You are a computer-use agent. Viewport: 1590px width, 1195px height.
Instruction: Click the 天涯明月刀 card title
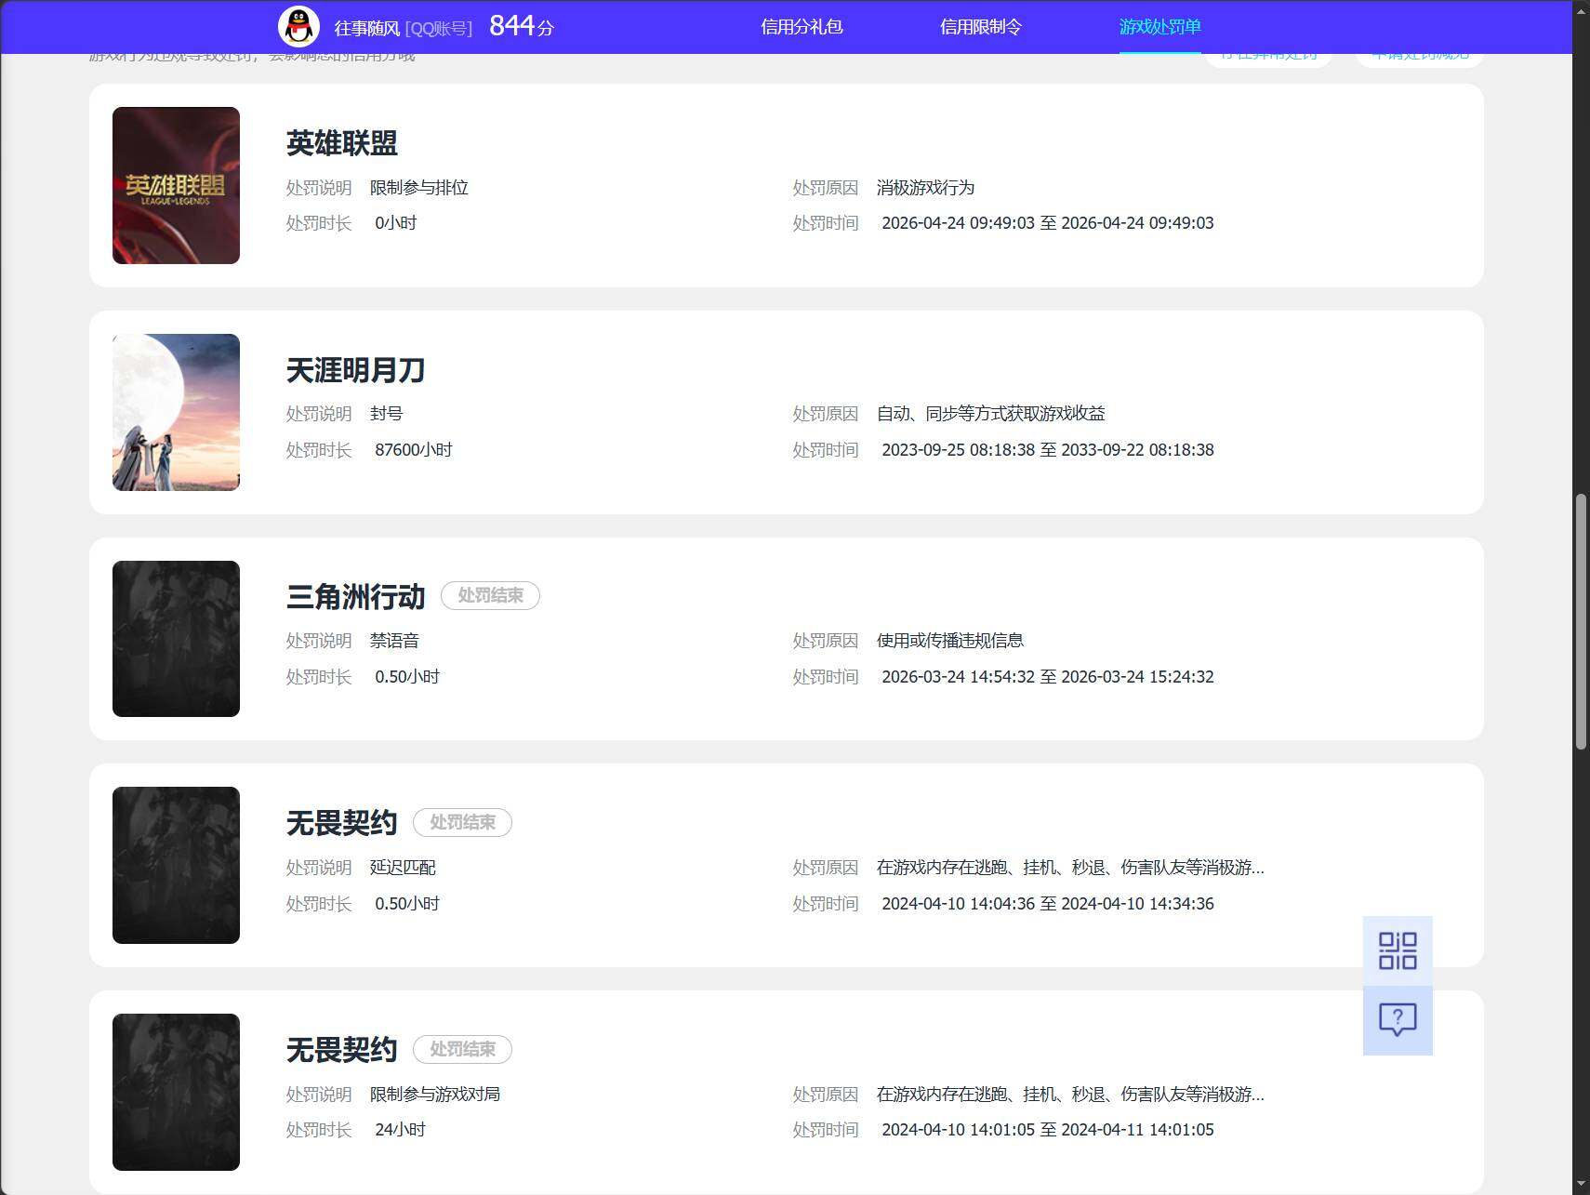point(355,370)
